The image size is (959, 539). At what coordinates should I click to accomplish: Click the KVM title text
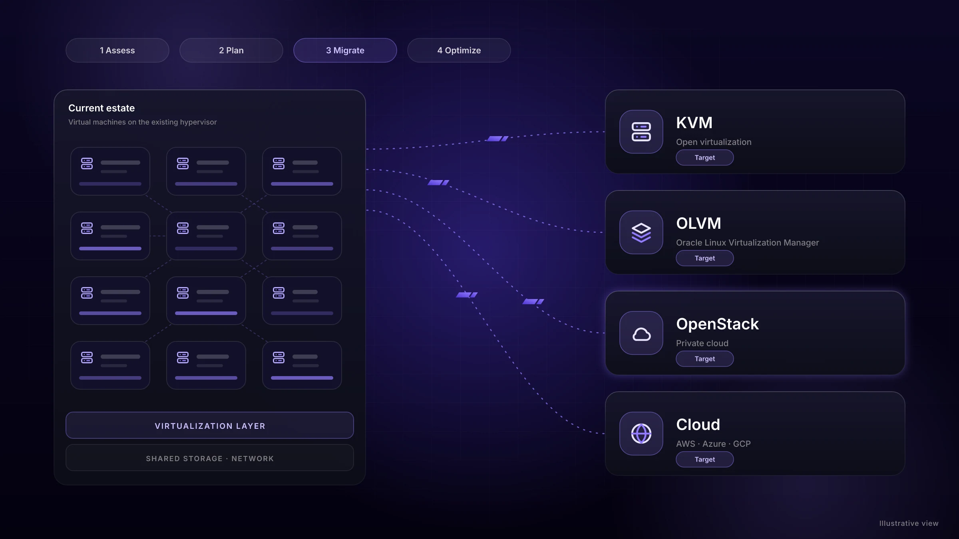point(694,123)
